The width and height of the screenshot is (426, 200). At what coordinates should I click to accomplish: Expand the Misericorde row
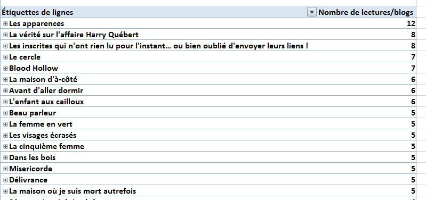pyautogui.click(x=5, y=169)
